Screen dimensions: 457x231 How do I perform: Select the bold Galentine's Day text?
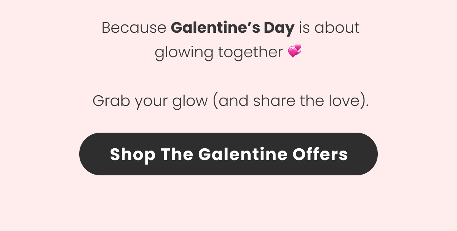coord(233,27)
